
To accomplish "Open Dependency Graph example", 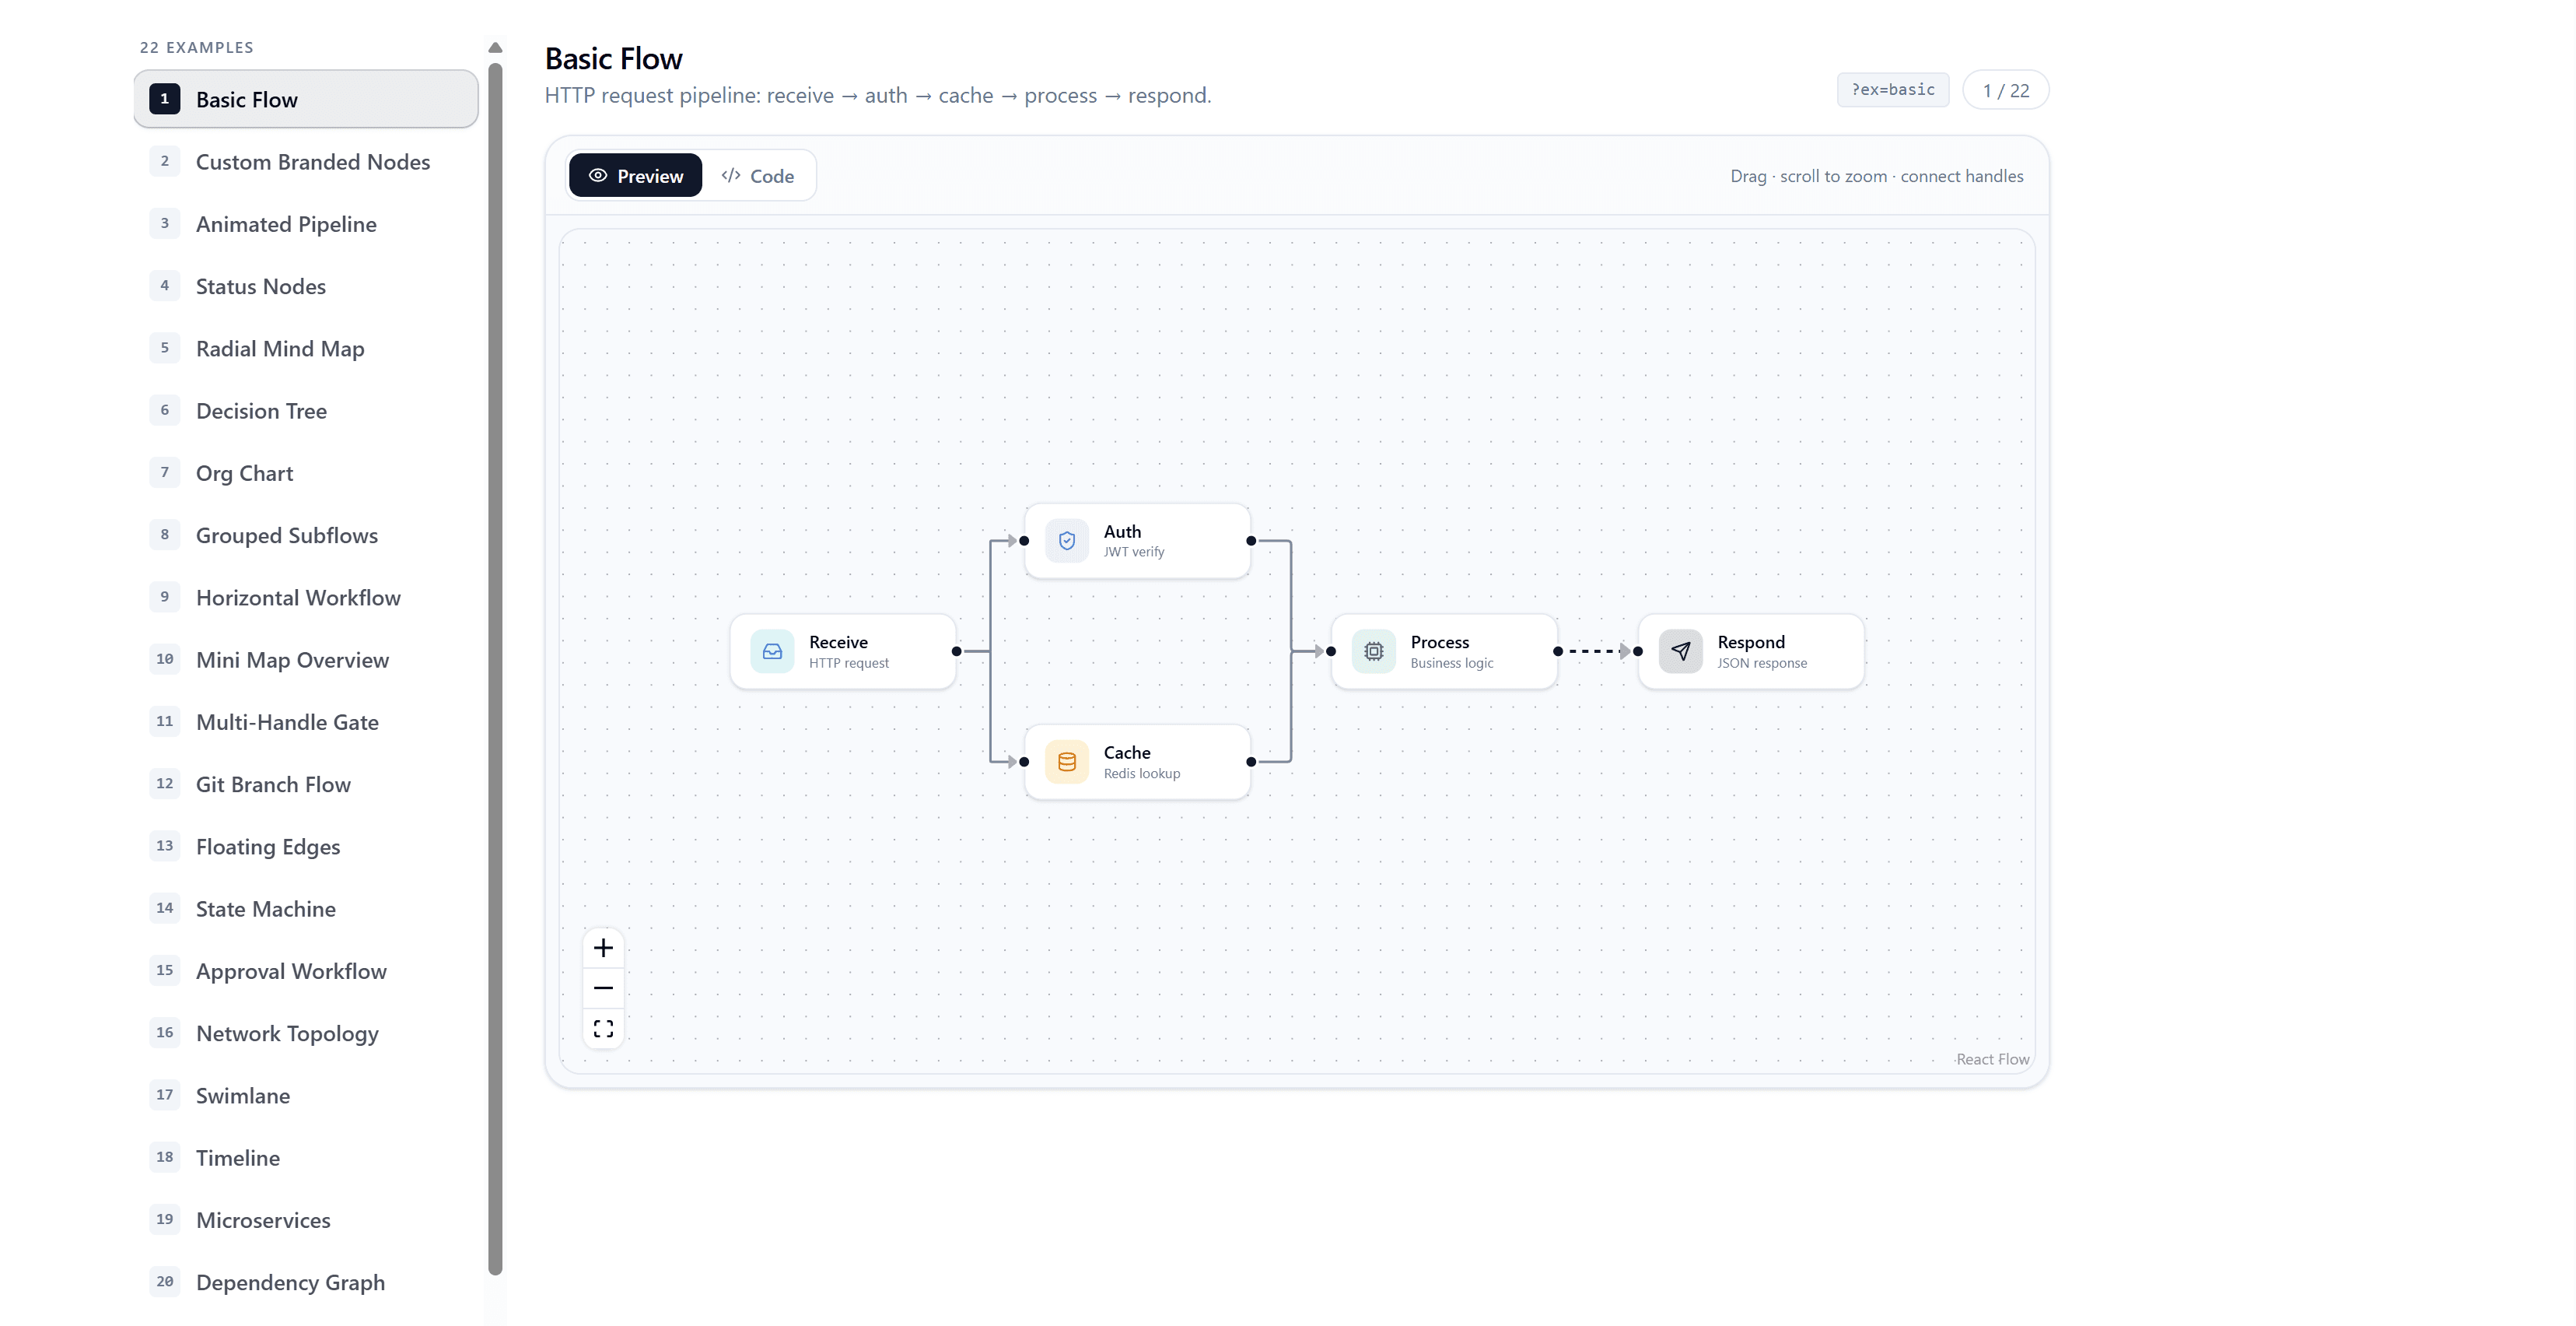I will tap(306, 1282).
